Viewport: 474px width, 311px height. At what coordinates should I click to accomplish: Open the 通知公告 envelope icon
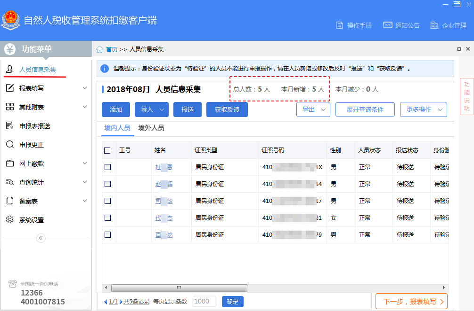coord(388,25)
